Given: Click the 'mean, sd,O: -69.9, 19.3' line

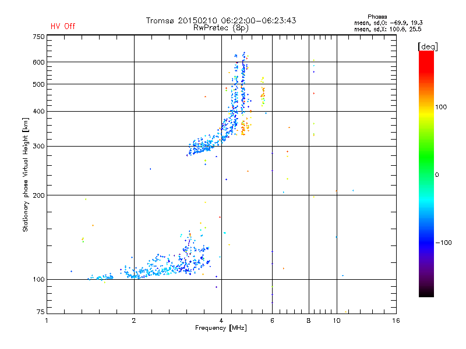Looking at the screenshot, I should click(389, 23).
